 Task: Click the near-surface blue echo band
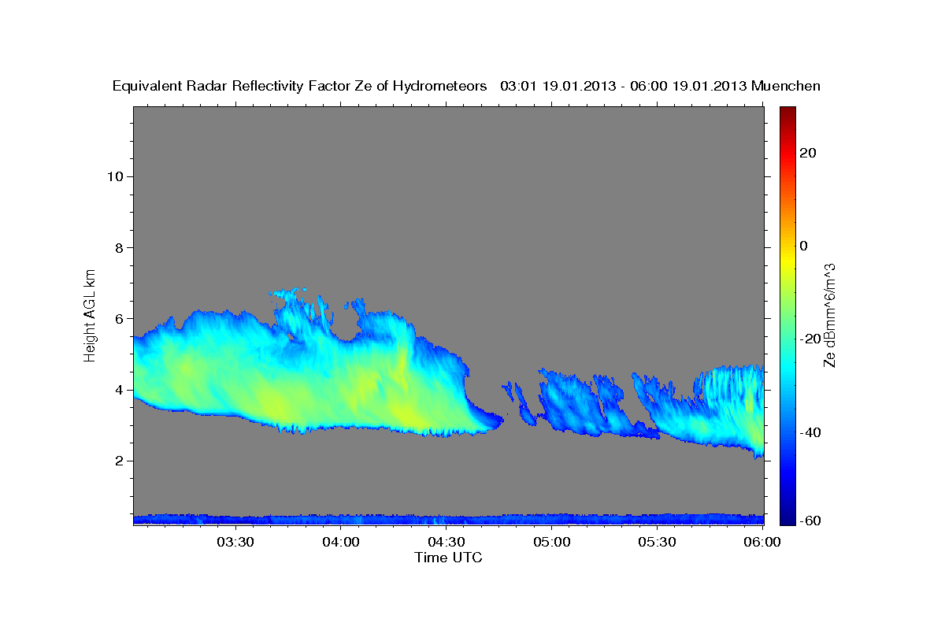click(449, 519)
